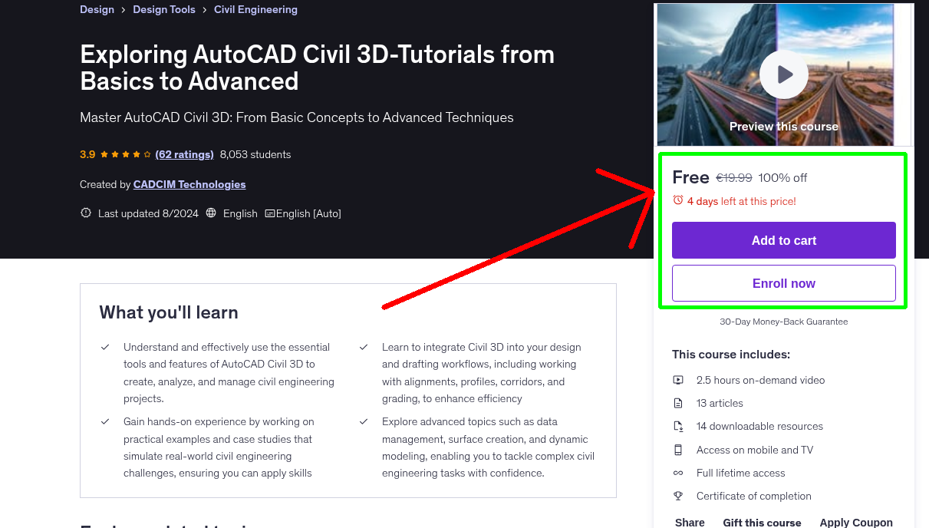Screen dimensions: 929x528
Task: Click the Last updated 8/2024 text
Action: (x=148, y=213)
